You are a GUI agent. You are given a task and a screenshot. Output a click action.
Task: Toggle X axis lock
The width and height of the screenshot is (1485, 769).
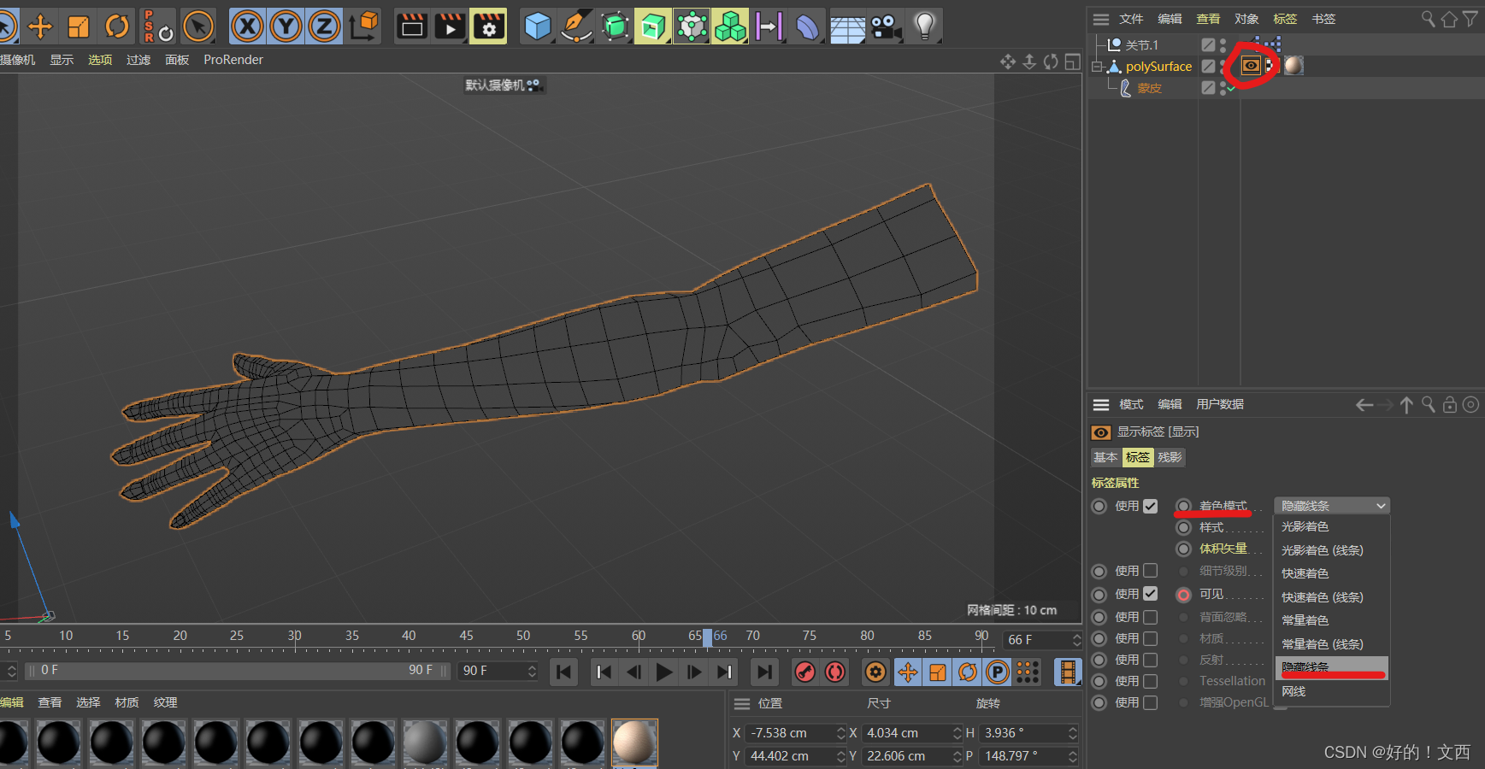pyautogui.click(x=247, y=26)
